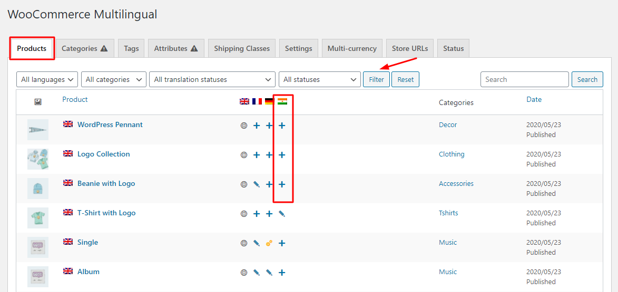Open the Status tab
The image size is (618, 292).
453,48
